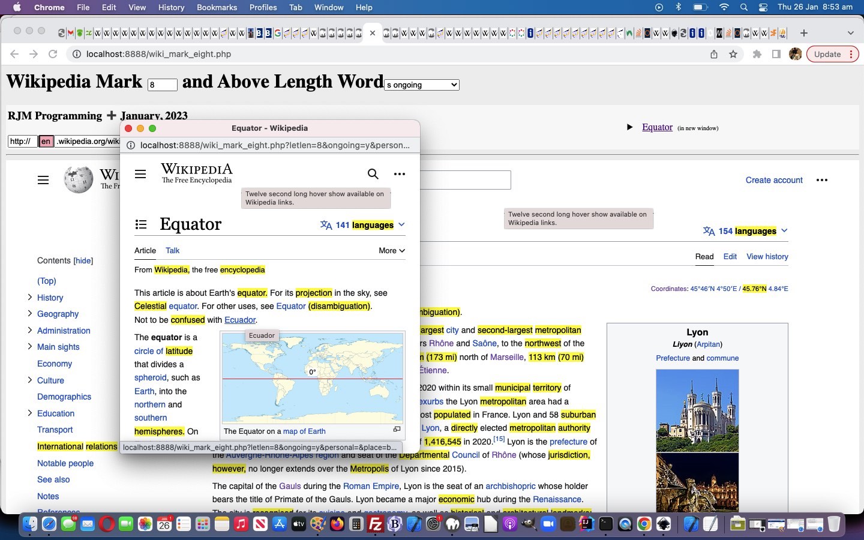The width and height of the screenshot is (864, 540).
Task: Open the hamburger menu in Equator popup
Action: point(140,174)
